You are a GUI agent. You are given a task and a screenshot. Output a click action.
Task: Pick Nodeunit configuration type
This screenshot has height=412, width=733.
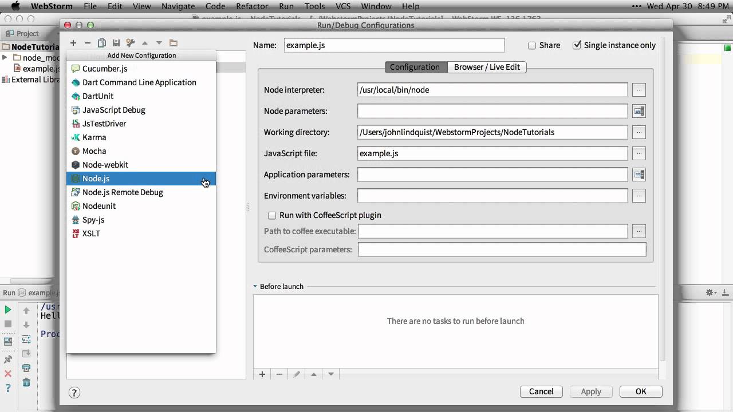(141, 206)
